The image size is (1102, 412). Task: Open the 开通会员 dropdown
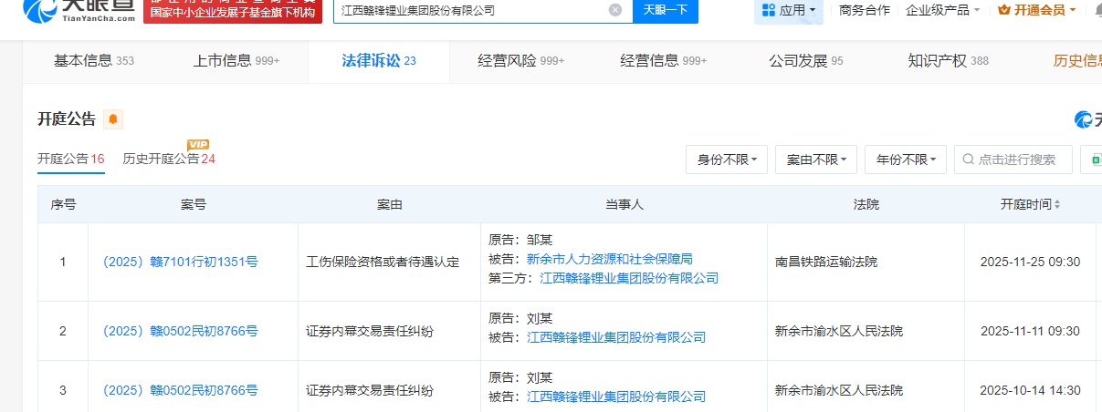coord(1036,10)
